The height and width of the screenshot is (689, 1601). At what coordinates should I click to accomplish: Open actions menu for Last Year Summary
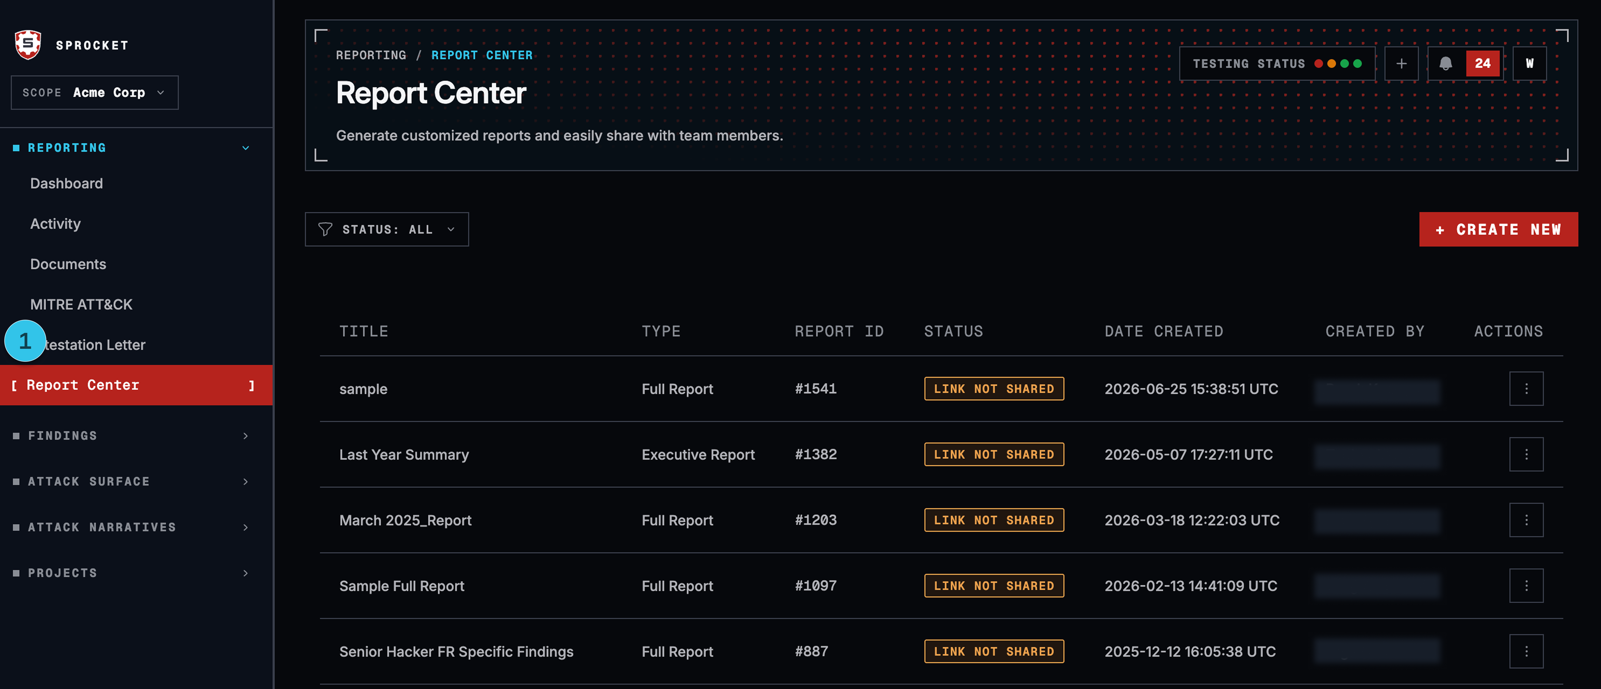(1526, 454)
